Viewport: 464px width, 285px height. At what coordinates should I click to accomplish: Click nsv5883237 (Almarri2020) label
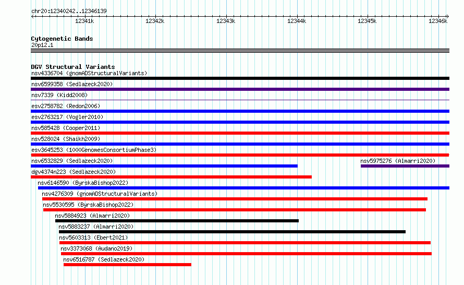[96, 227]
